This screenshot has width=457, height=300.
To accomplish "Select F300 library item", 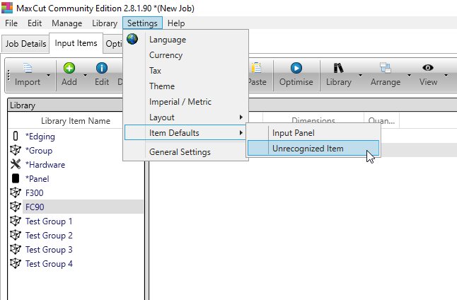I will (x=35, y=192).
